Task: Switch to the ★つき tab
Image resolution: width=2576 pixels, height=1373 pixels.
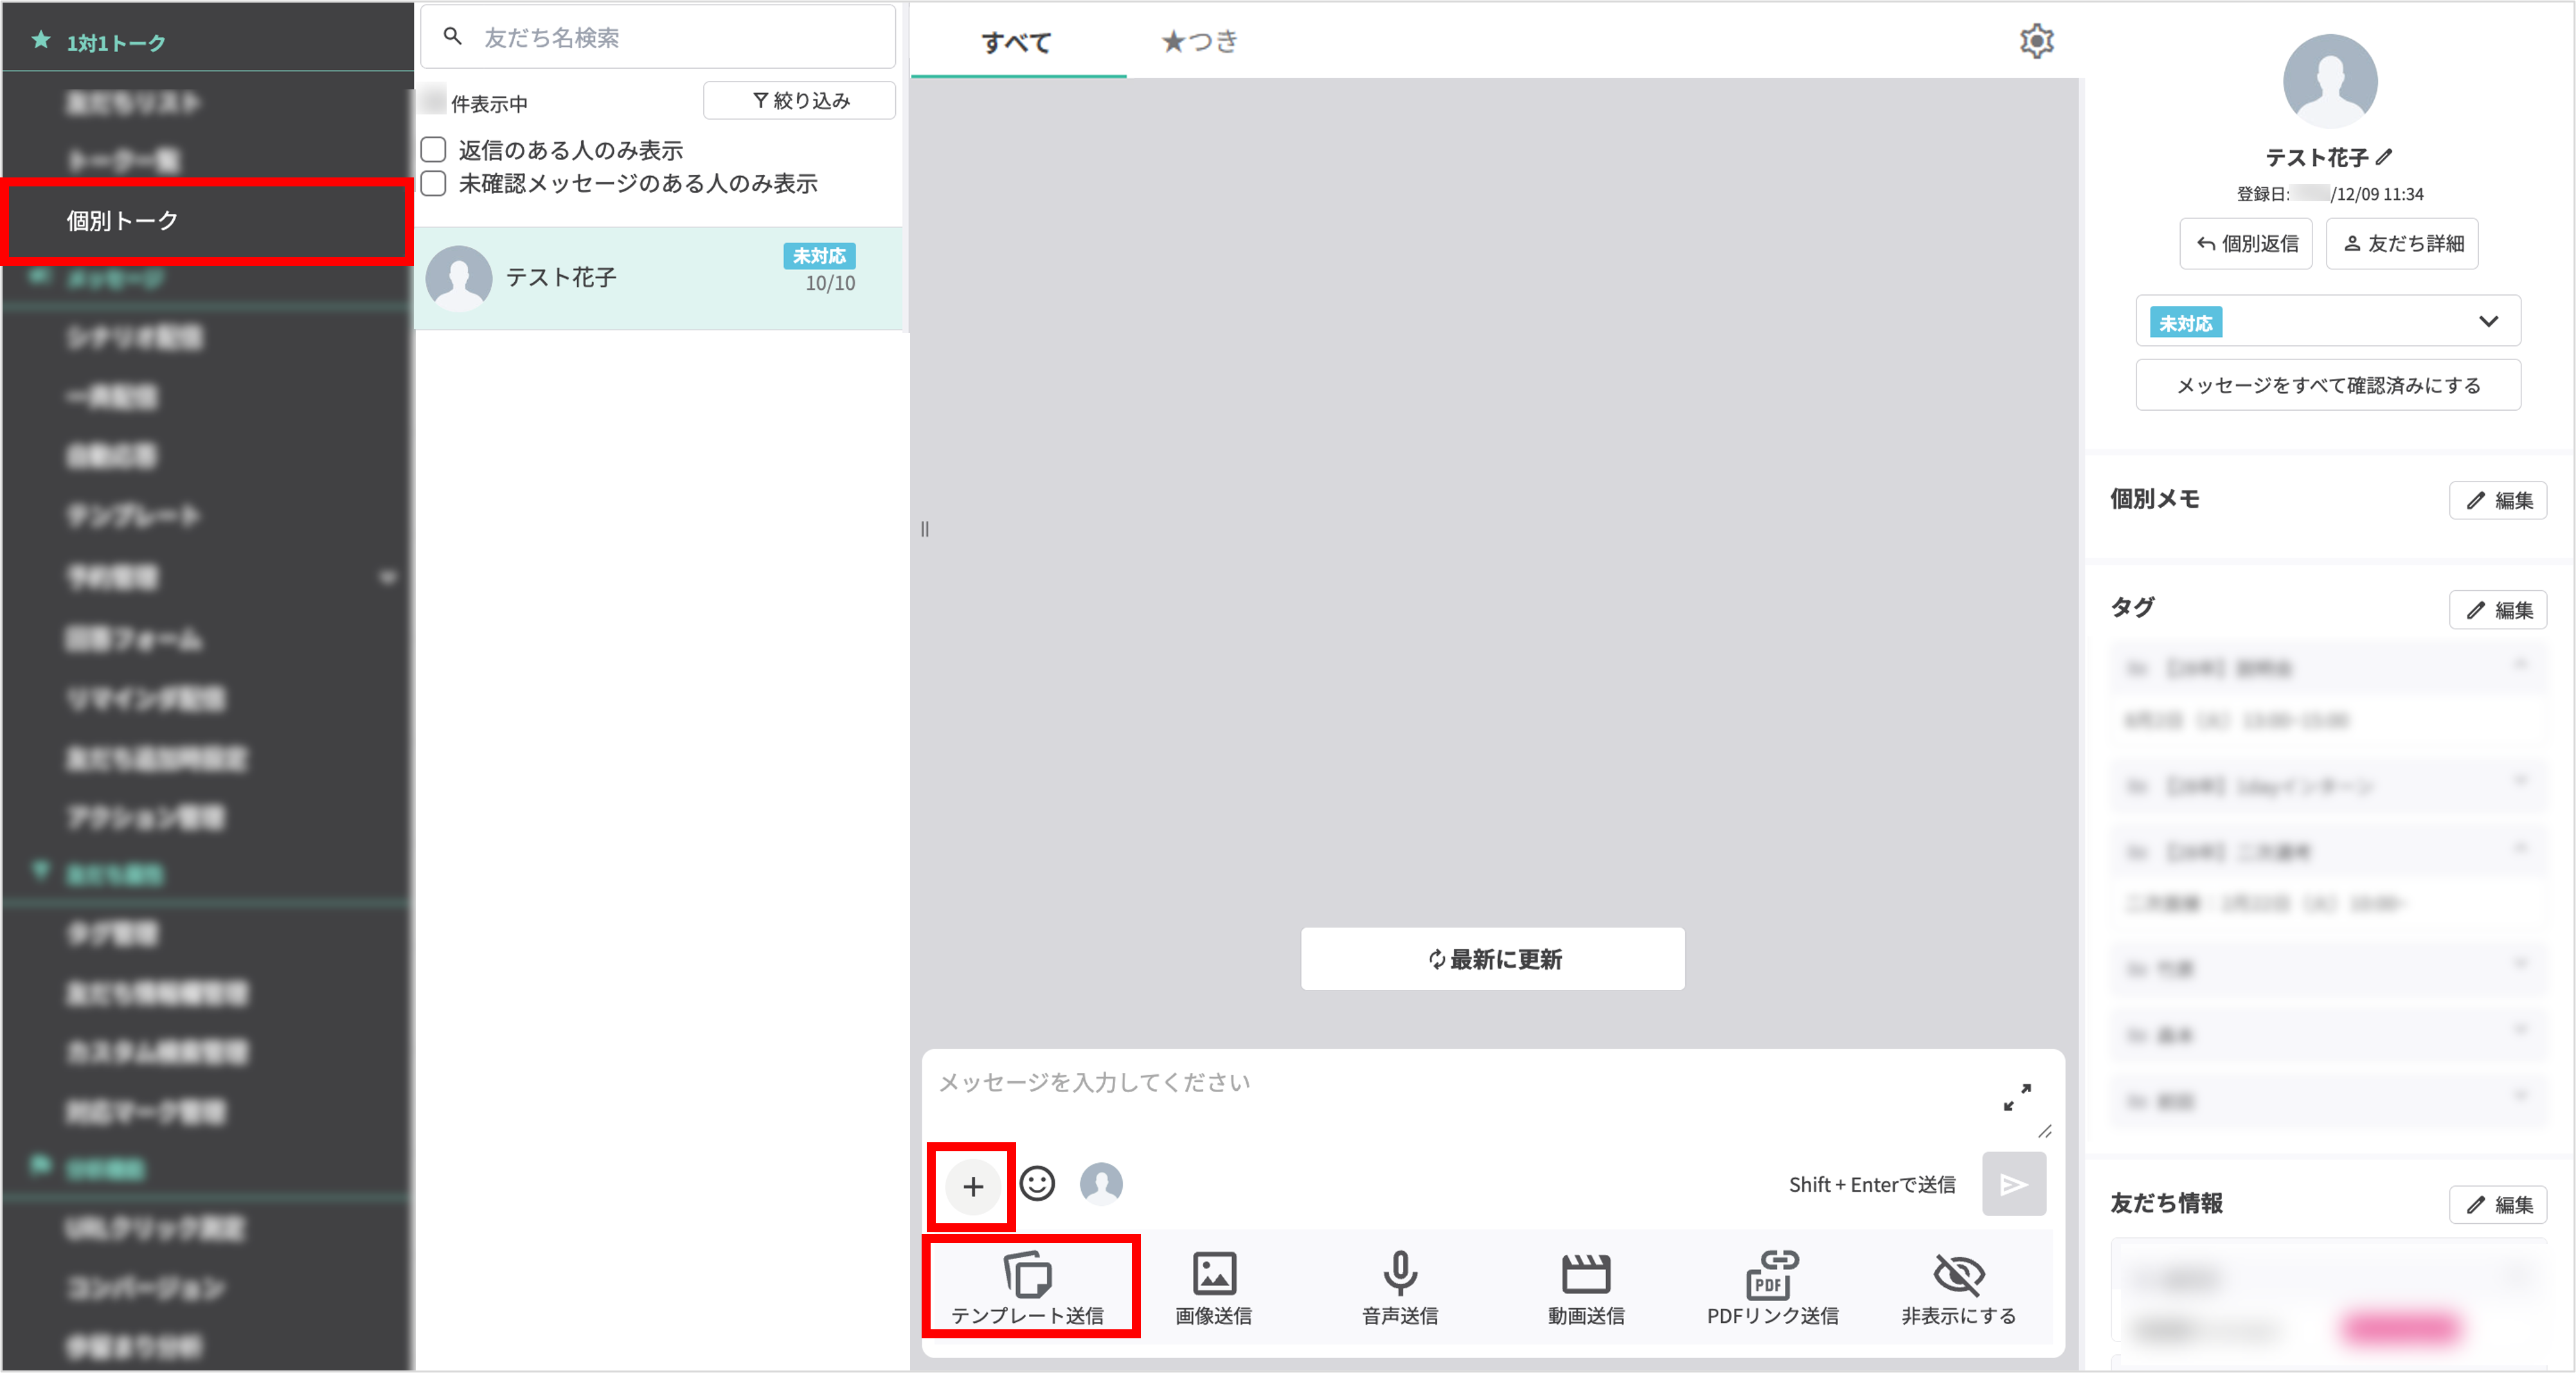Action: point(1200,41)
